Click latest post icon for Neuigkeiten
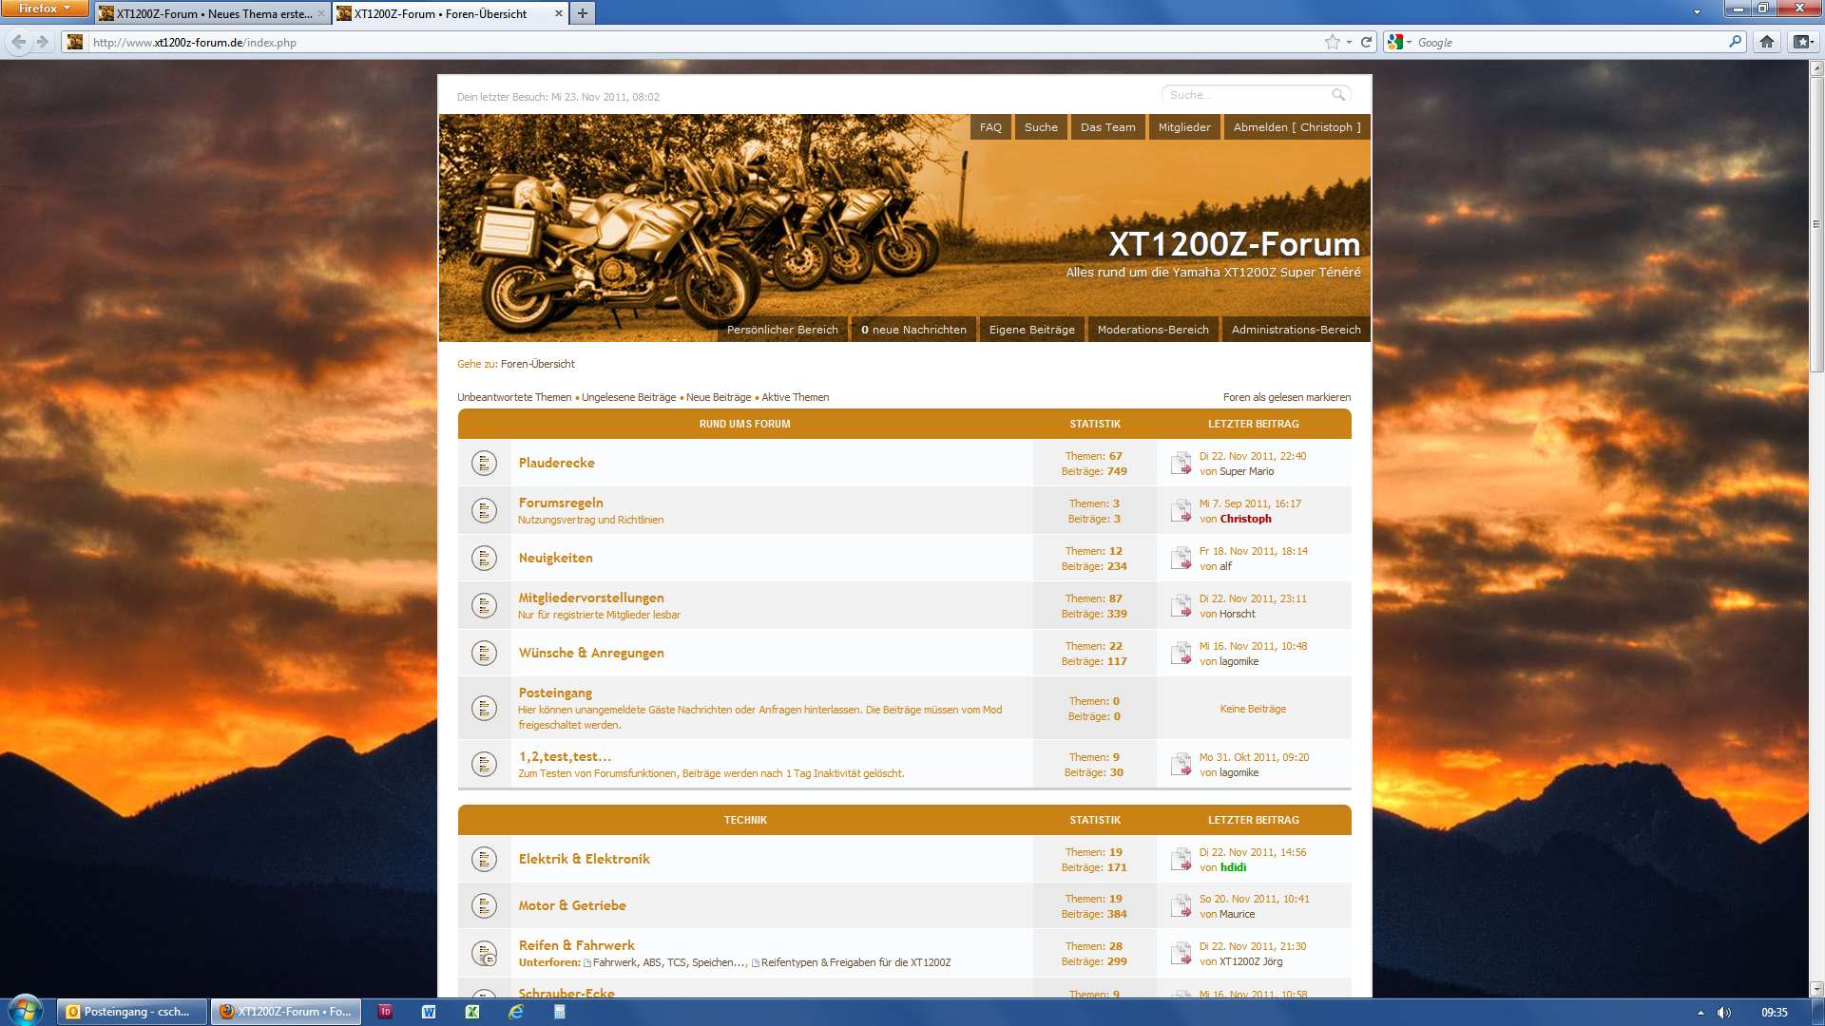Viewport: 1825px width, 1026px height. (x=1181, y=559)
